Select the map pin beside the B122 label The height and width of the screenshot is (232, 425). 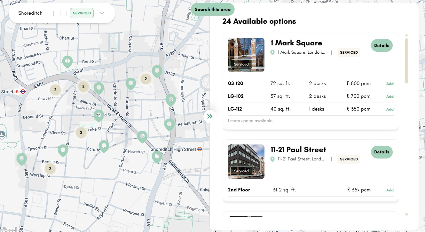pos(157,71)
